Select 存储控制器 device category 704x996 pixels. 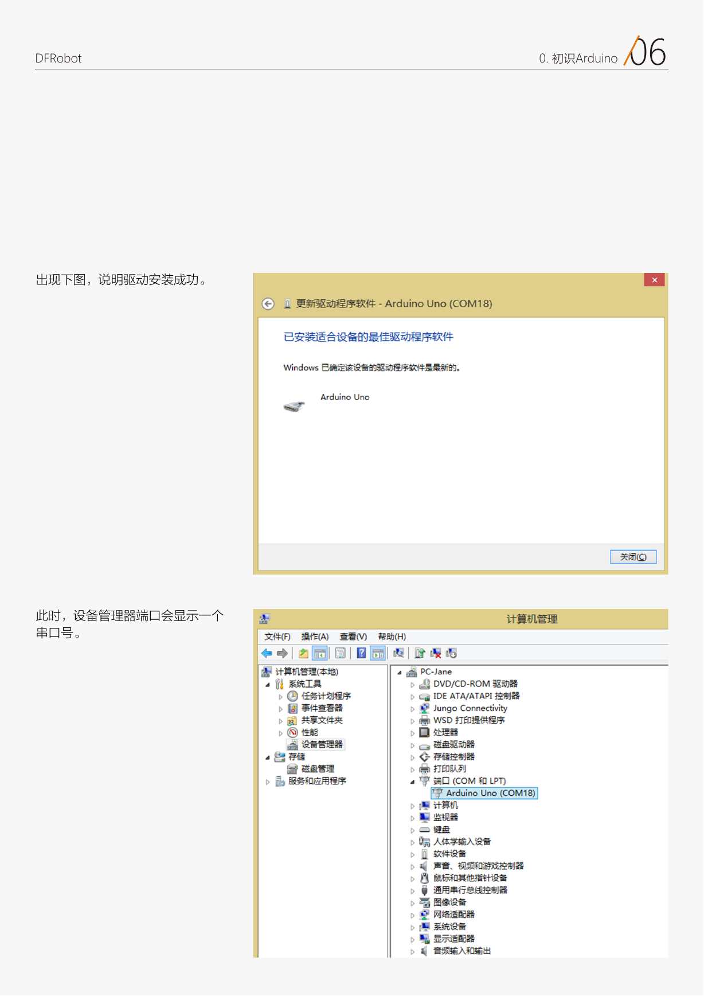453,756
